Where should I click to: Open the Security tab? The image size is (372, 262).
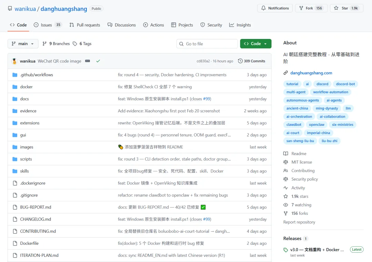pyautogui.click(x=211, y=25)
